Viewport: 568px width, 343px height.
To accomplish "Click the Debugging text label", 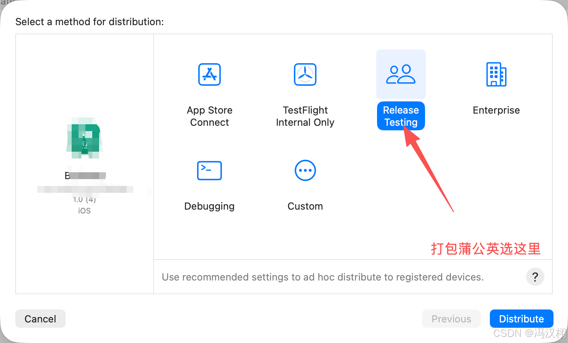I will (x=209, y=206).
